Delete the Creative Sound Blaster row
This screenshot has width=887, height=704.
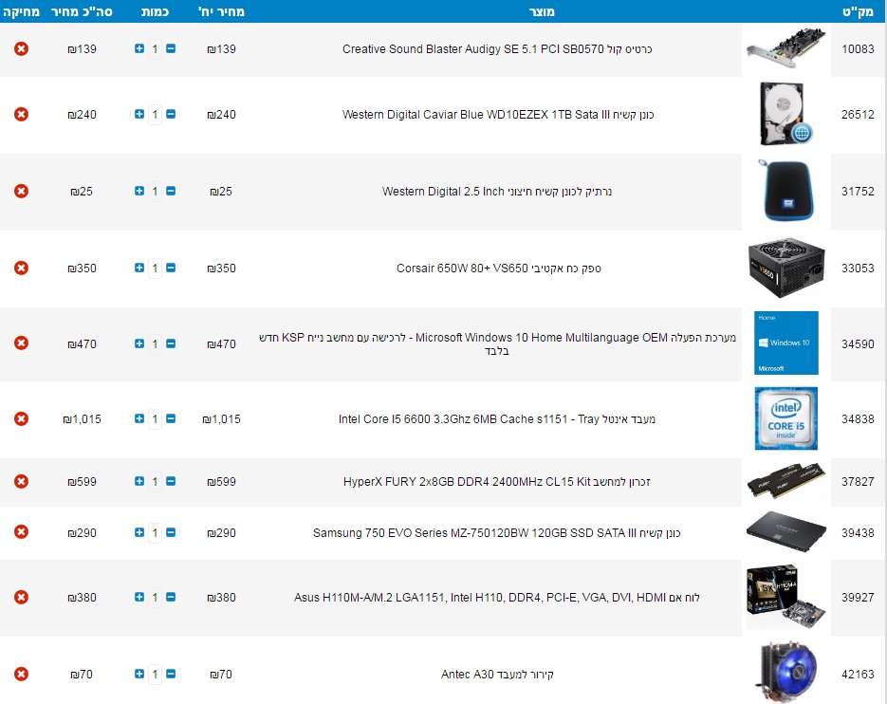(x=21, y=48)
